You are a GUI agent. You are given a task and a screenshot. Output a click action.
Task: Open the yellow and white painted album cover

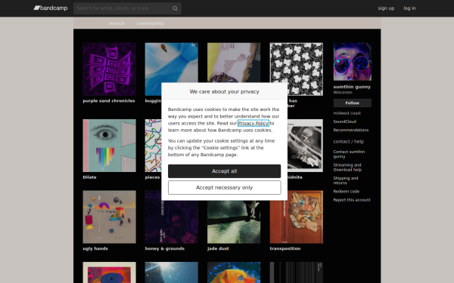[234, 63]
